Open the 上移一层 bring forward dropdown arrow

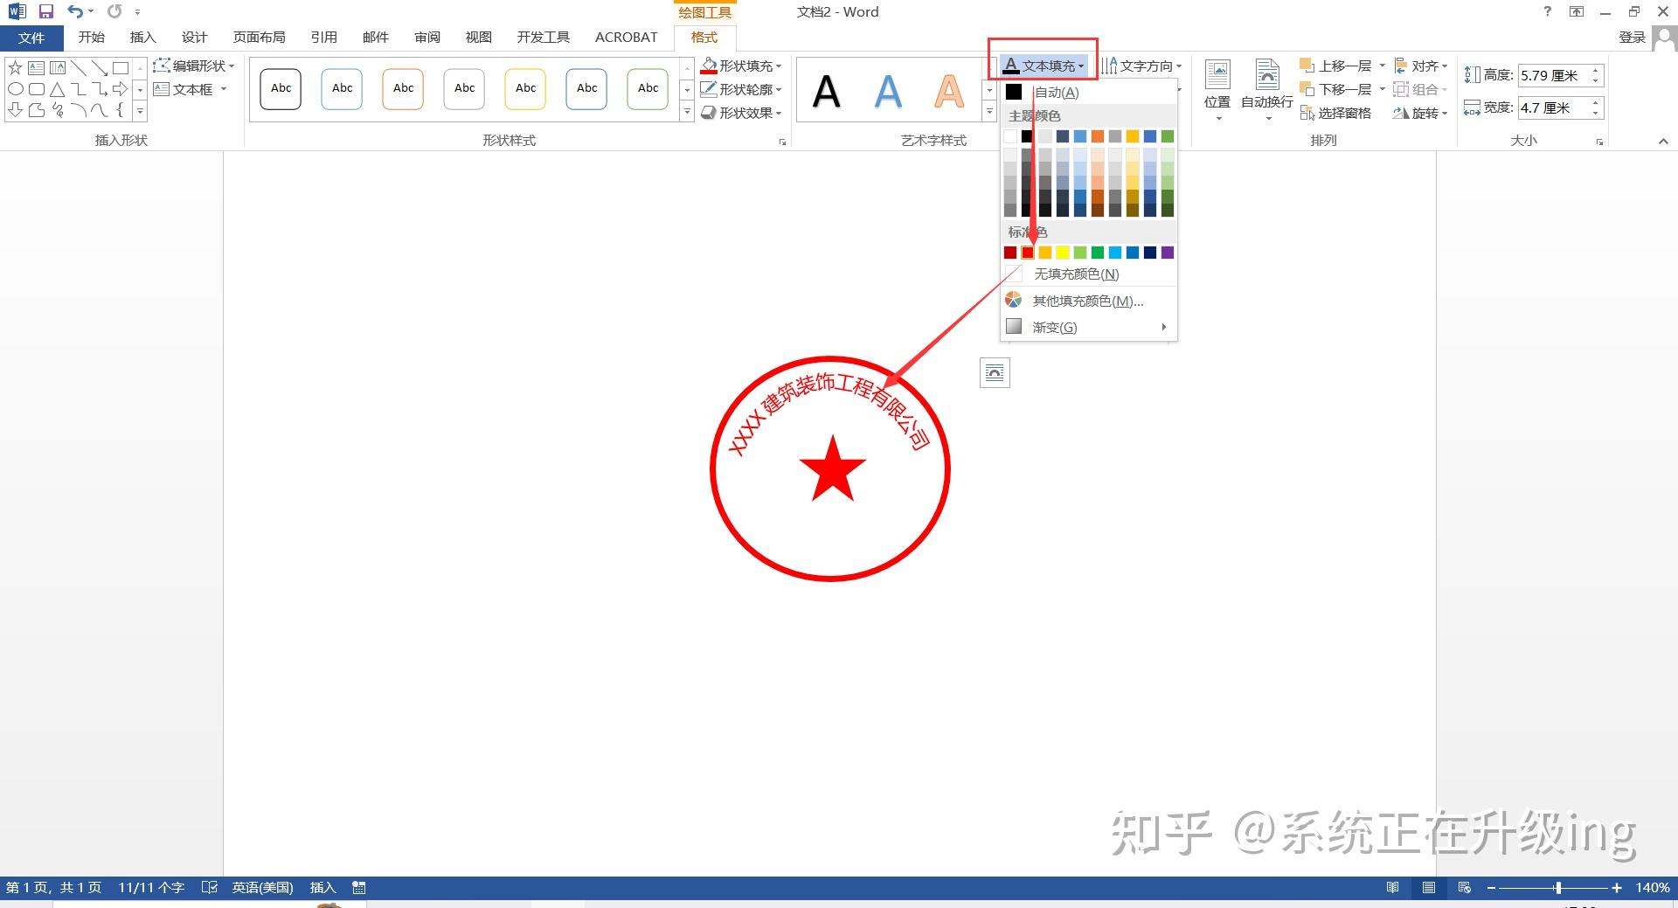point(1382,66)
